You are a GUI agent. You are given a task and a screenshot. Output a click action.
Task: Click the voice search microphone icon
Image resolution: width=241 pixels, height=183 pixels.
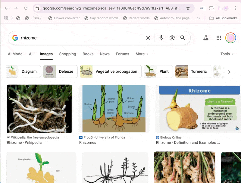pyautogui.click(x=161, y=38)
